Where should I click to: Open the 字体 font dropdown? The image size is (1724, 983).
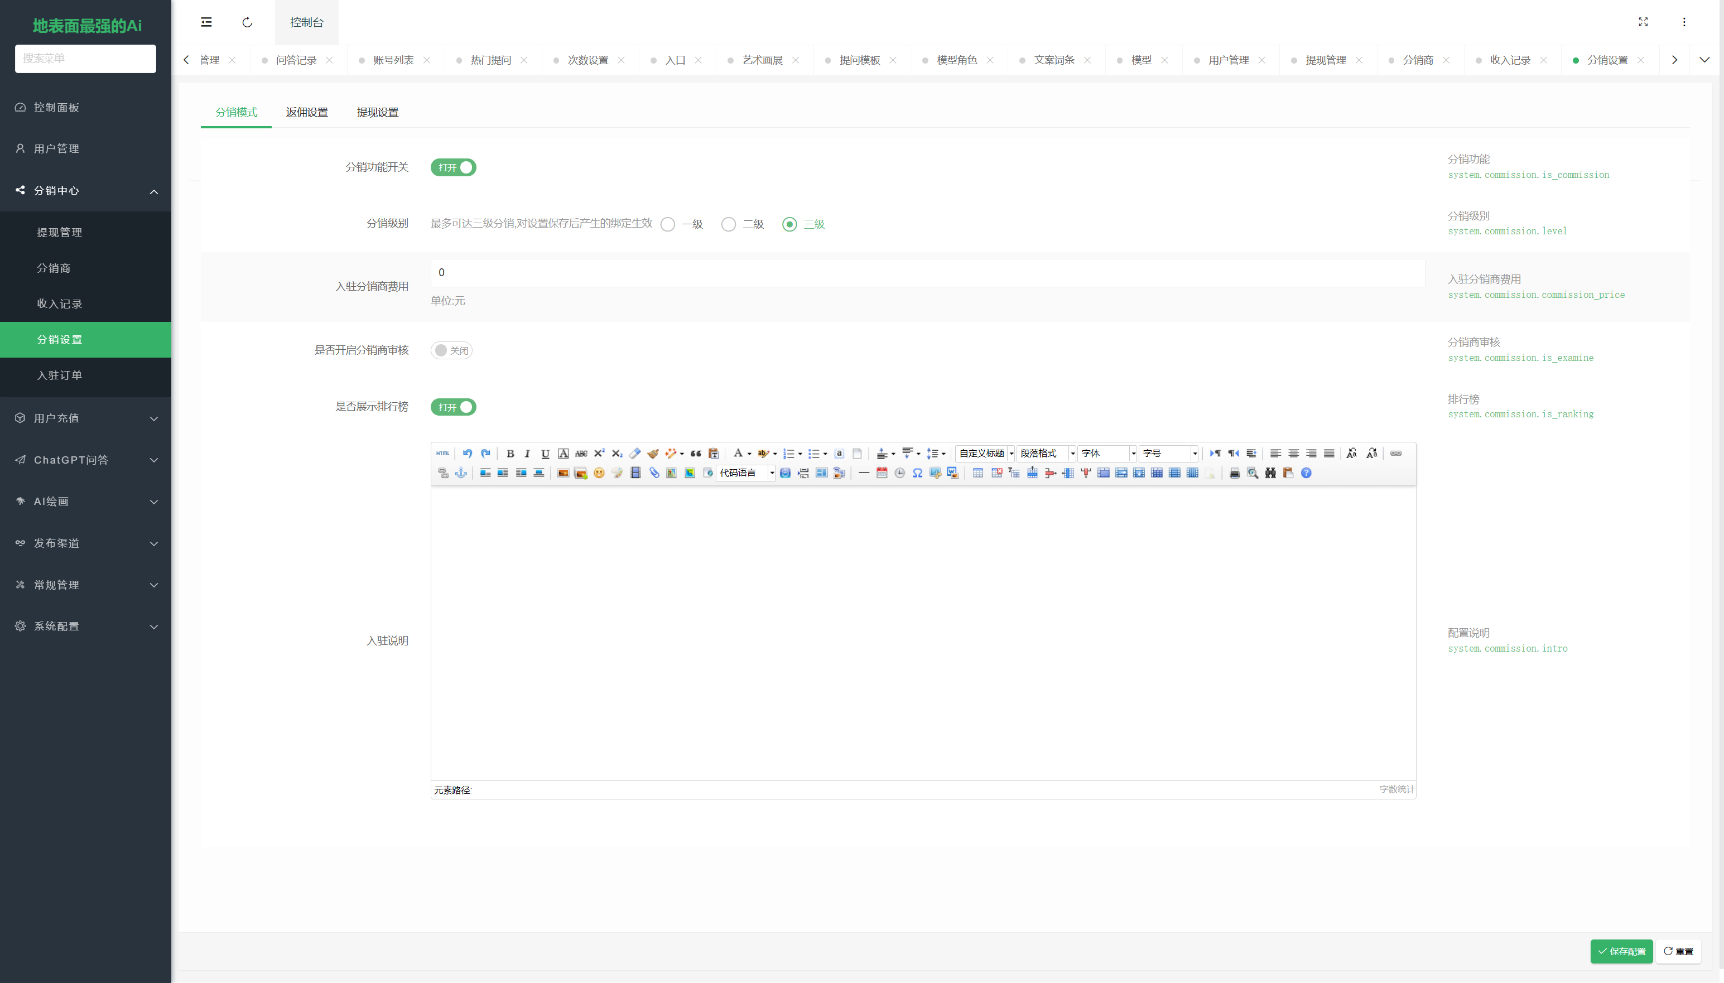point(1107,454)
